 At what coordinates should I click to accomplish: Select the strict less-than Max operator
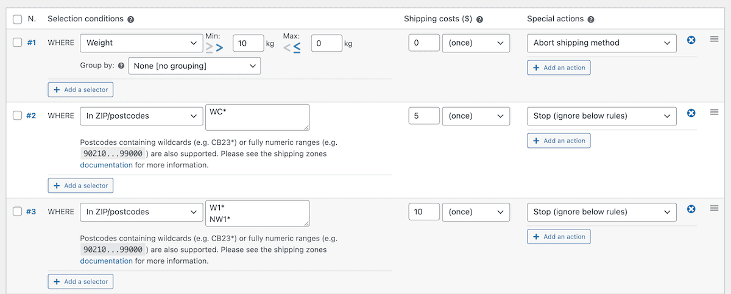[288, 47]
